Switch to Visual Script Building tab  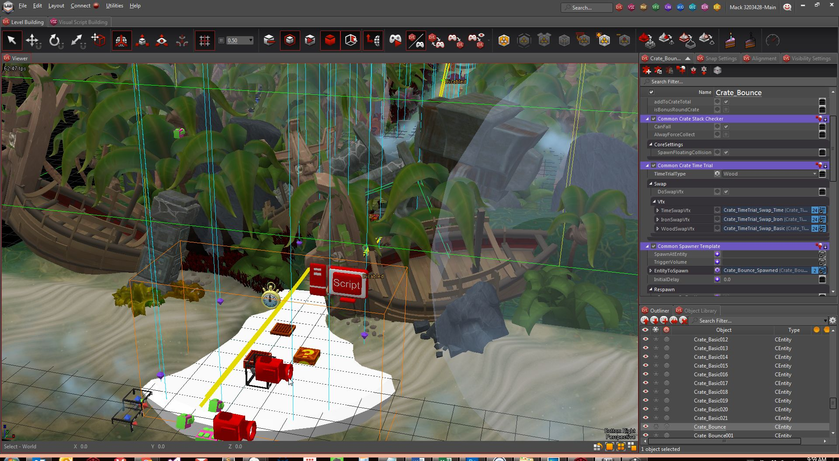coord(83,22)
